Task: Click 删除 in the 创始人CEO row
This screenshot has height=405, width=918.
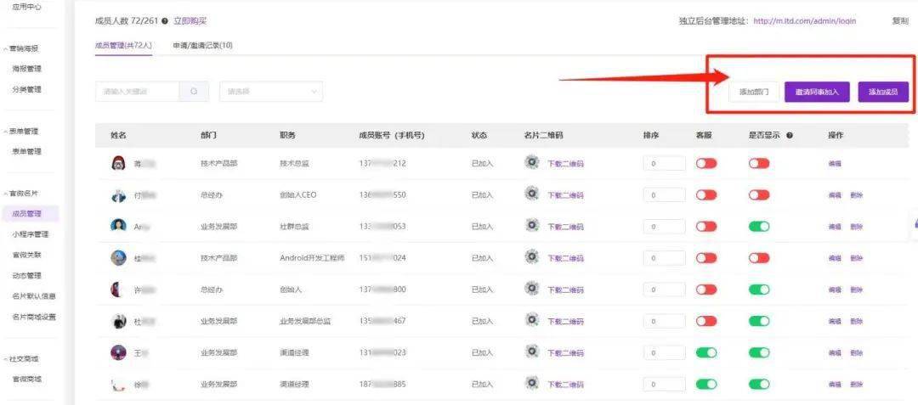Action: 857,195
